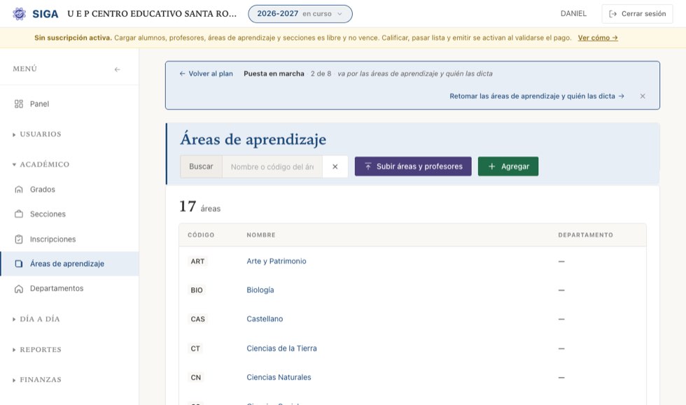Image resolution: width=686 pixels, height=405 pixels.
Task: Click the BIO code cell
Action: (x=197, y=290)
